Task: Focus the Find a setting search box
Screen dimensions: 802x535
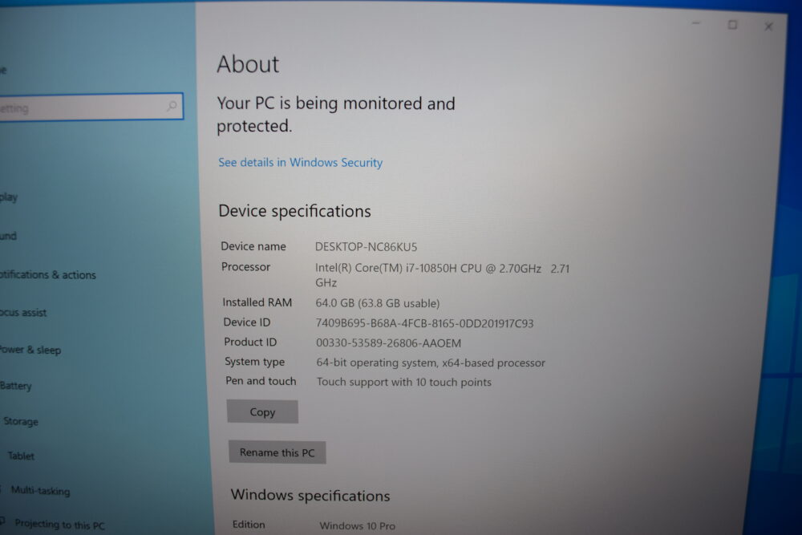Action: click(91, 107)
